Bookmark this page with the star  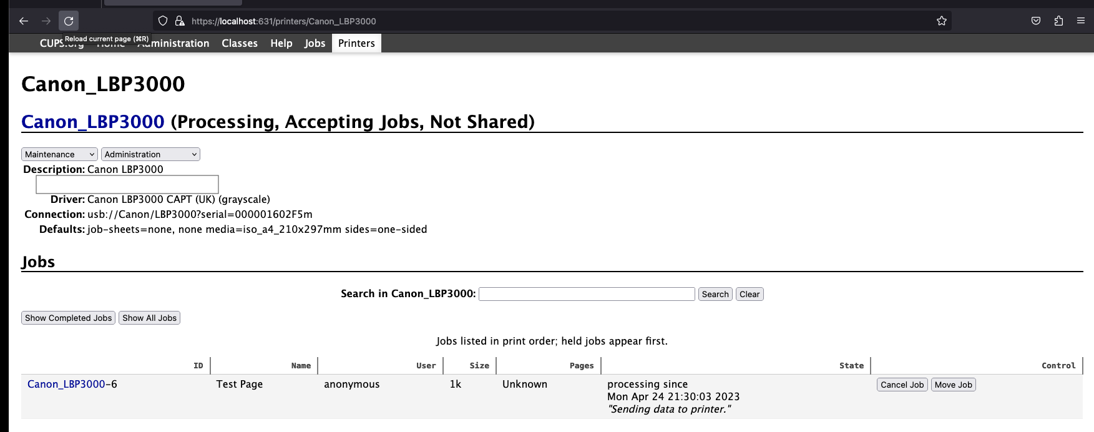click(x=941, y=21)
